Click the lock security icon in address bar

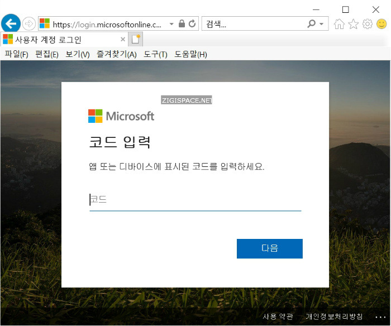click(182, 23)
